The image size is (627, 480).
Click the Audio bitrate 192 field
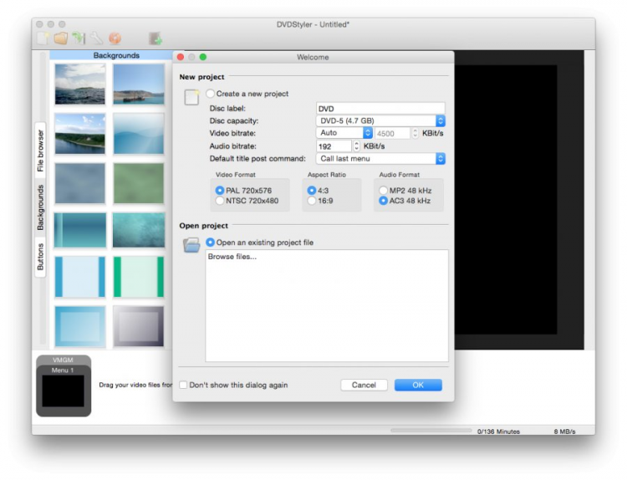pos(334,146)
